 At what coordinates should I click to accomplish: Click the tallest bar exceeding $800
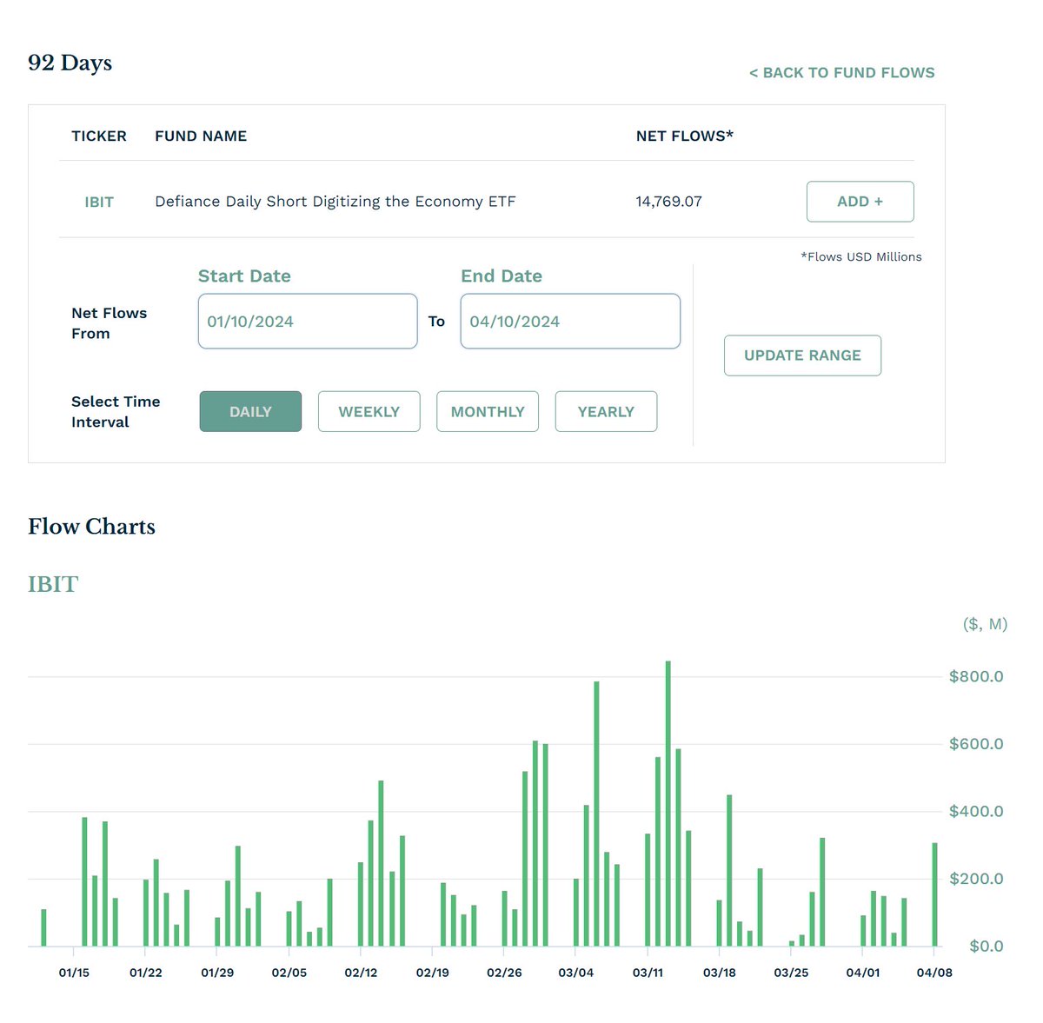668,804
